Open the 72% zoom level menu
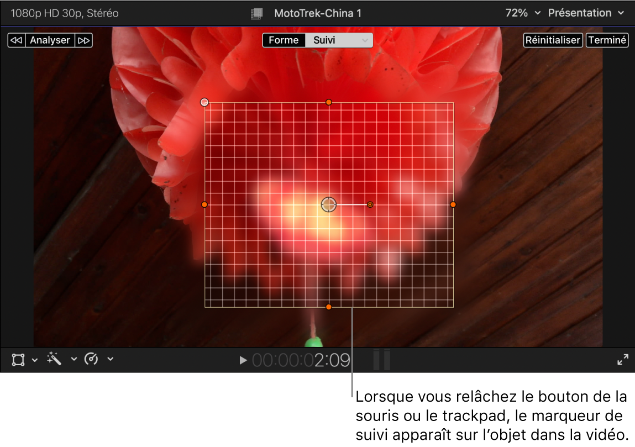Screen dimensions: 635x447 pos(522,13)
